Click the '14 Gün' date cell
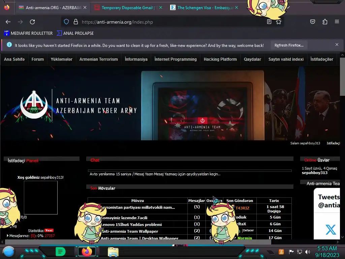This screenshot has height=259, width=345. (x=275, y=231)
